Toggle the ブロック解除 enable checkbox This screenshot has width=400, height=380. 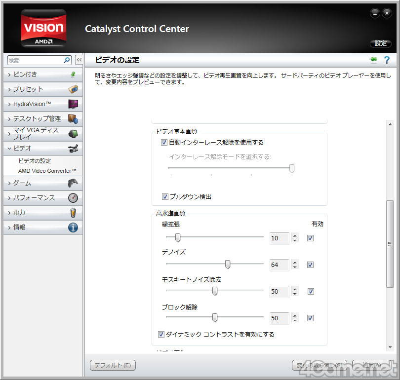coord(310,318)
